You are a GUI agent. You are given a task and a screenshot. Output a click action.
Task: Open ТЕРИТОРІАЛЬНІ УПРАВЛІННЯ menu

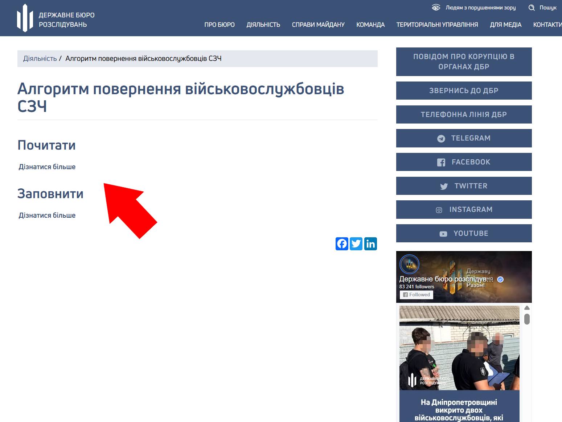(x=437, y=25)
